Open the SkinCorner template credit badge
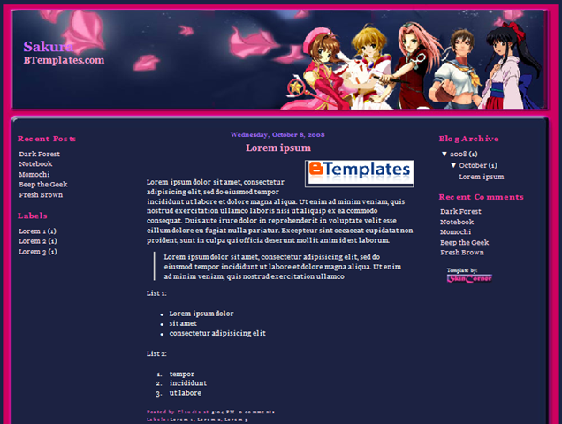The height and width of the screenshot is (424, 562). [469, 278]
